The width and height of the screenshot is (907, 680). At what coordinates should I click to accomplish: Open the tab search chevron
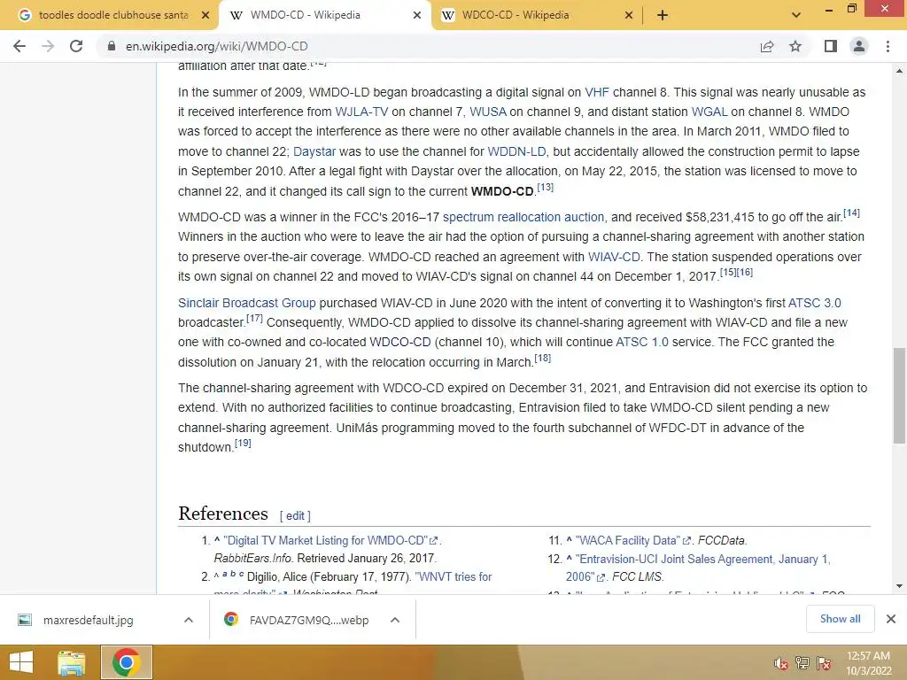pyautogui.click(x=796, y=15)
